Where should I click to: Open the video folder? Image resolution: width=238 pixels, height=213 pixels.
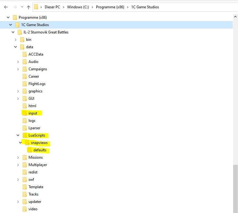pos(33,209)
